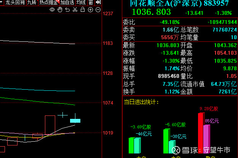This screenshot has width=238, height=158.
Task: Click the 最低 value 1035.825
Action: (x=225, y=61)
